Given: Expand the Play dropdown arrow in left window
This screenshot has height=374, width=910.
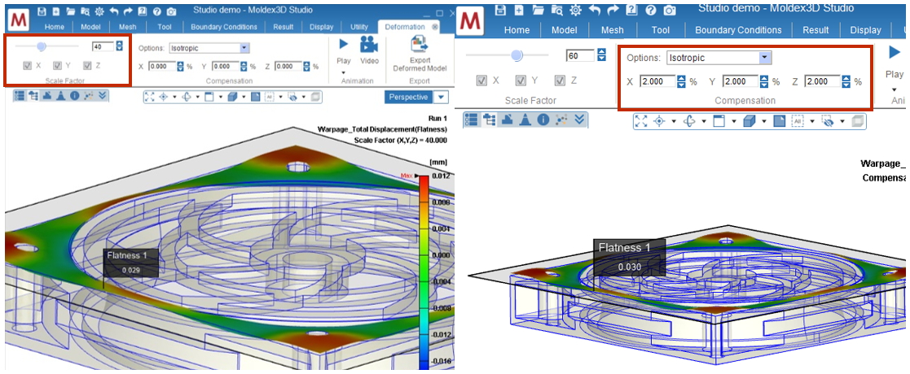Looking at the screenshot, I should pyautogui.click(x=344, y=73).
